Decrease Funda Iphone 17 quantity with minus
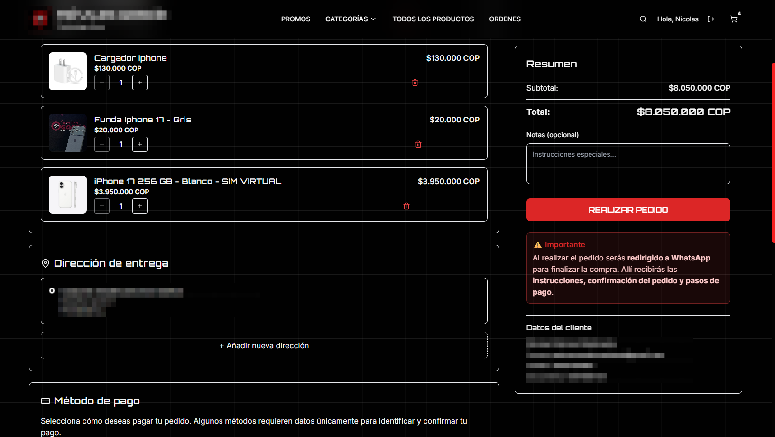This screenshot has height=437, width=775. click(x=102, y=144)
